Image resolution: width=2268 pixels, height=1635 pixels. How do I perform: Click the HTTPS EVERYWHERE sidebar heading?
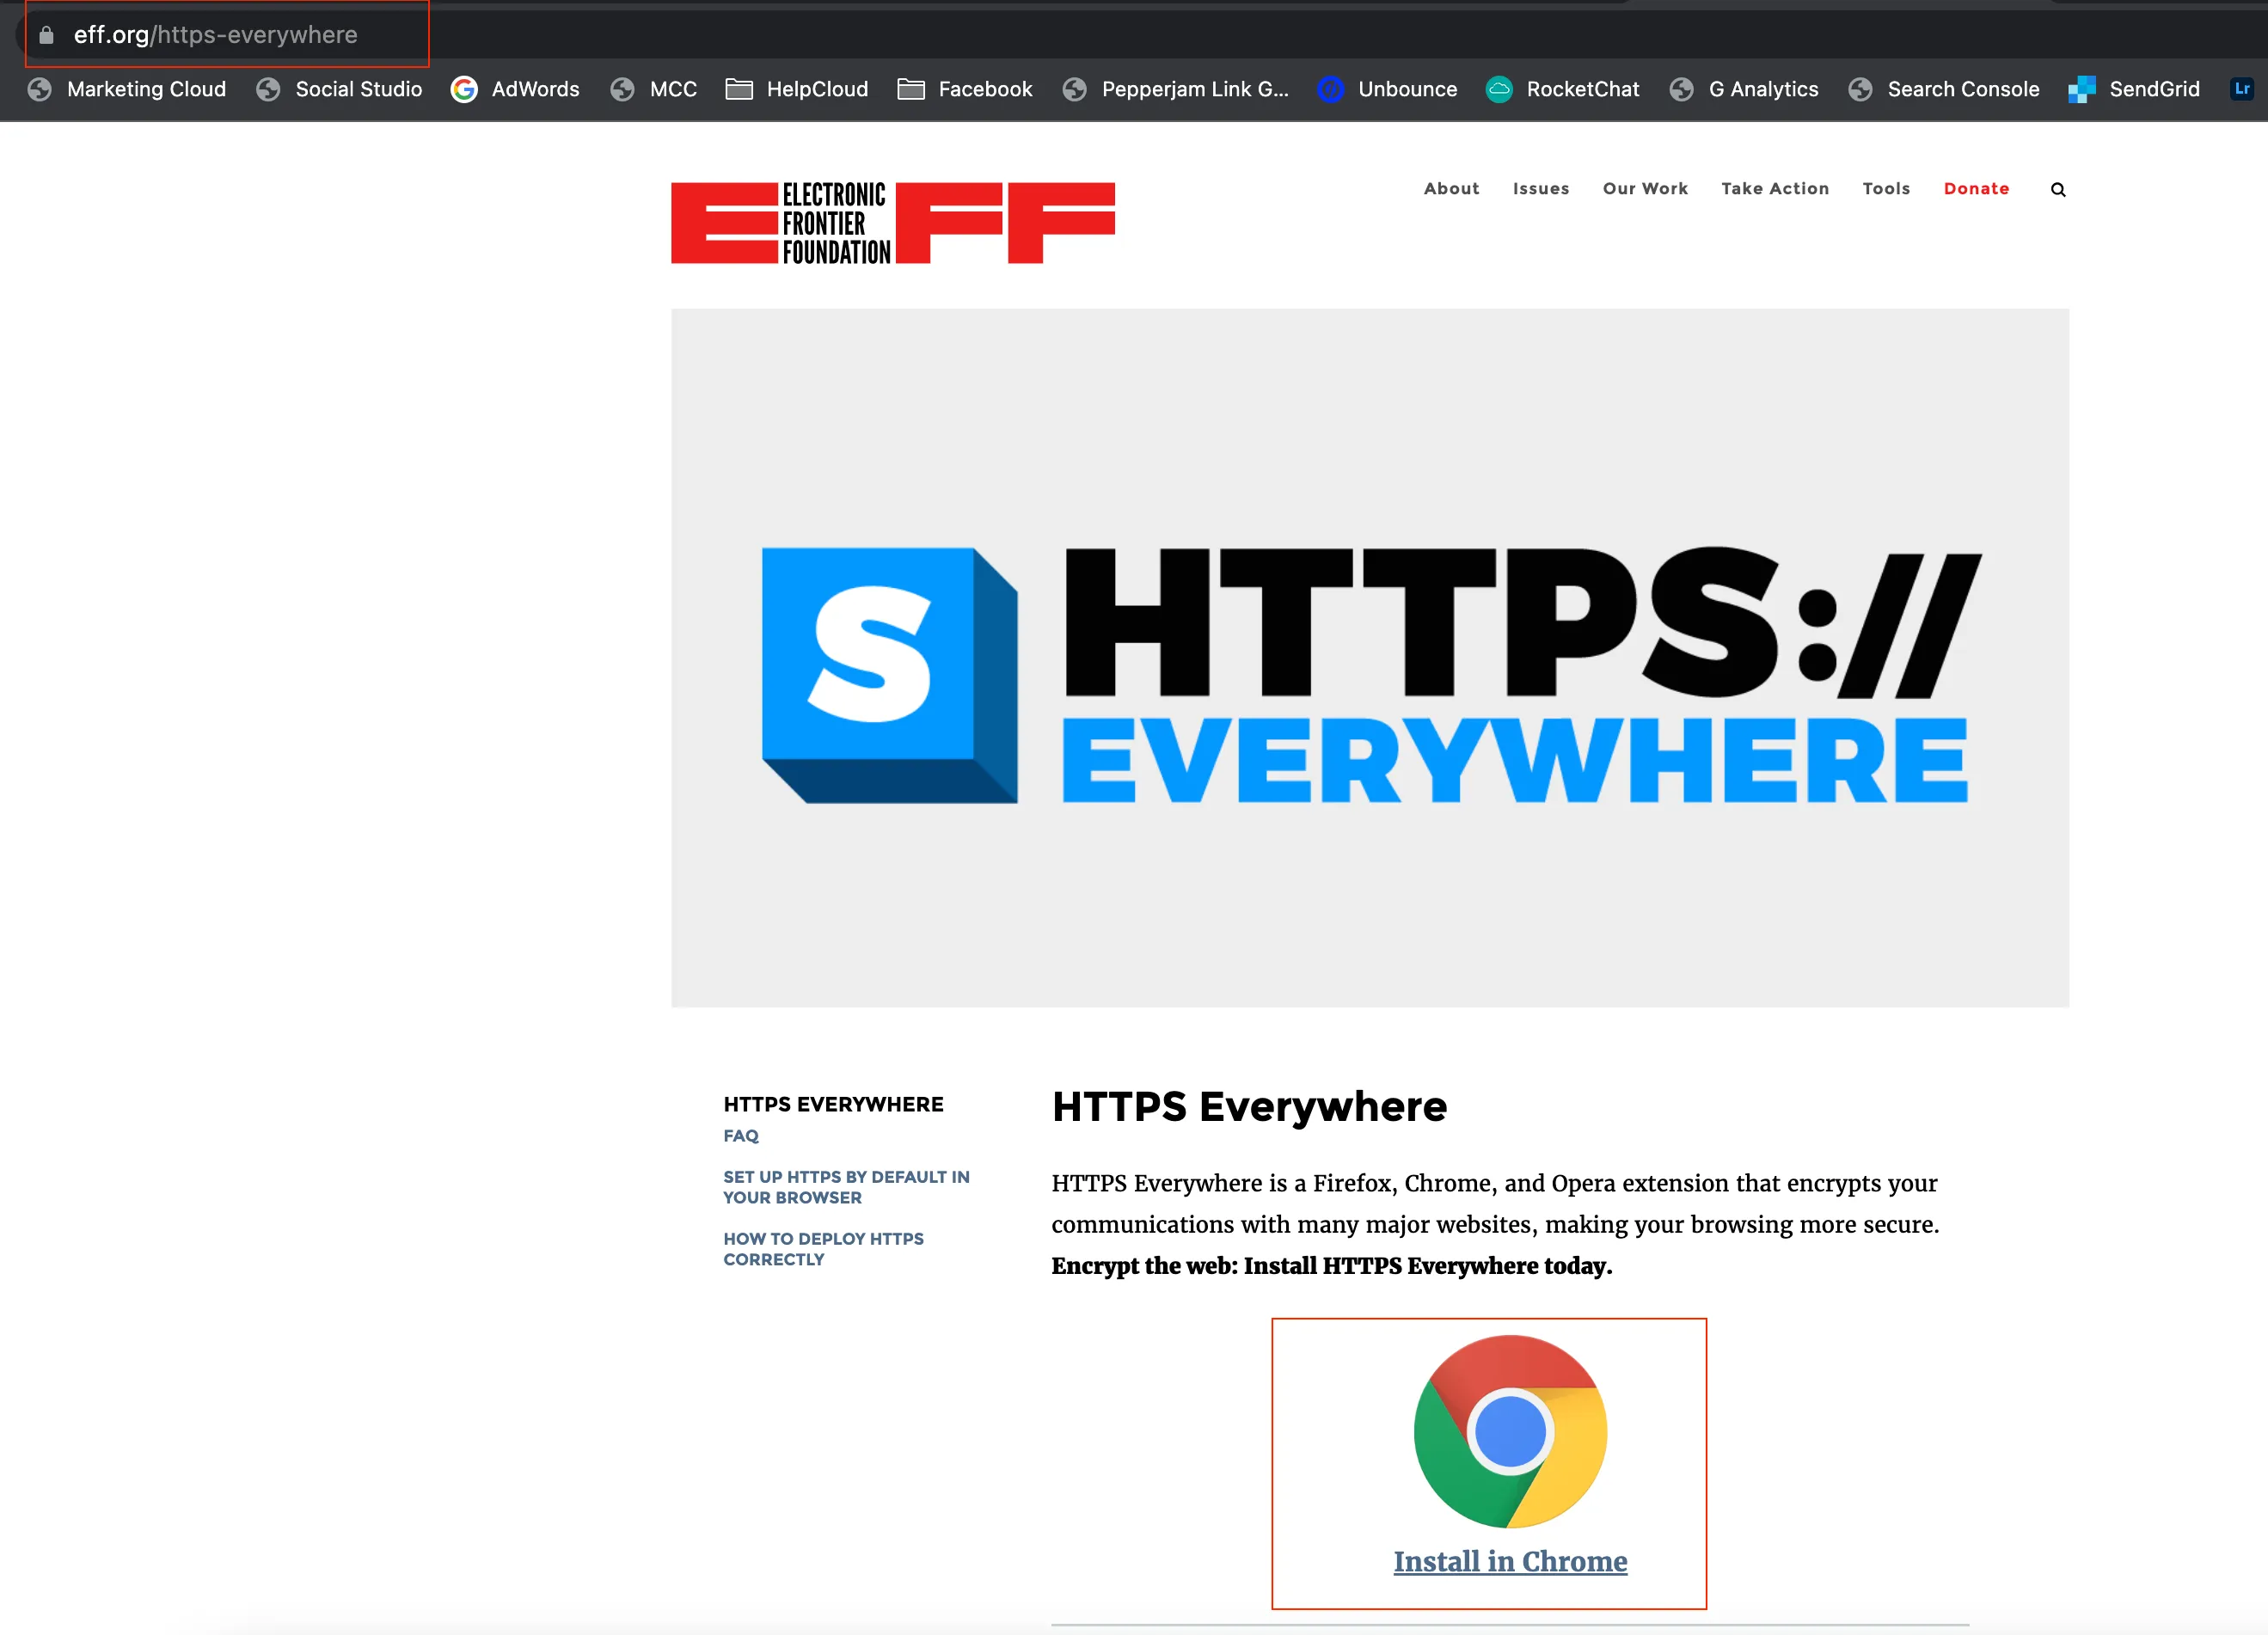point(833,1103)
